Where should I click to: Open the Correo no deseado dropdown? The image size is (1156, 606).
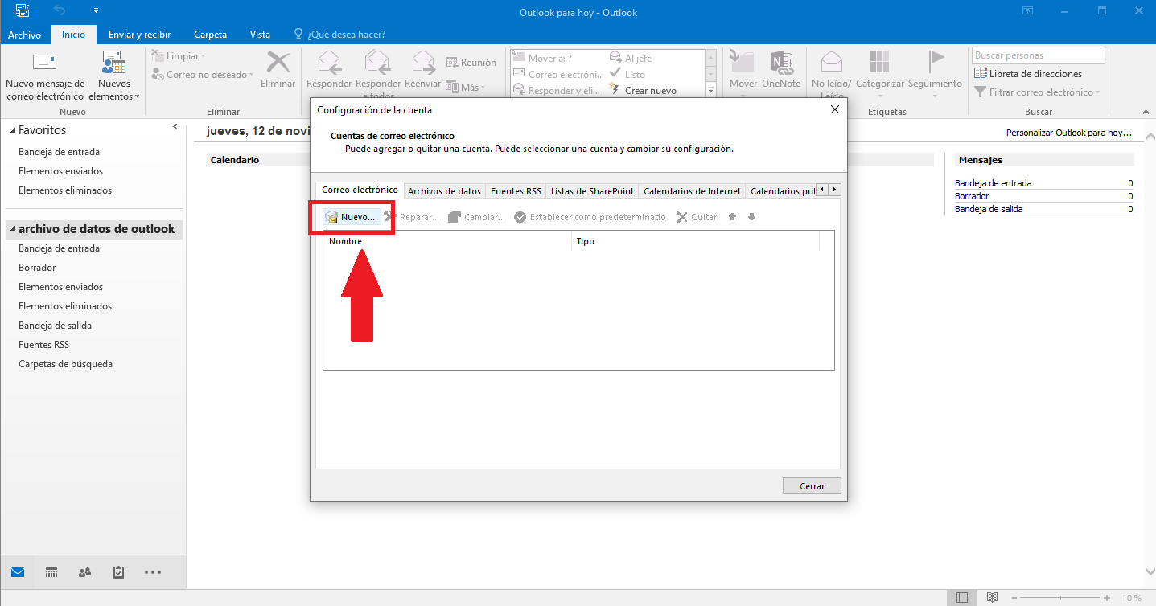(203, 75)
